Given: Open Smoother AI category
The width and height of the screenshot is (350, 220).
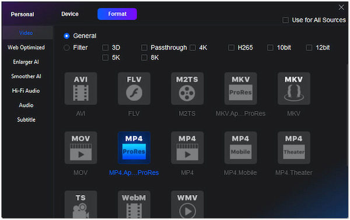Looking at the screenshot, I should 26,76.
